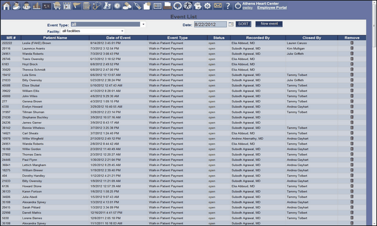The image size is (377, 226).
Task: Open the notepad with pen icon
Action: pos(87,6)
